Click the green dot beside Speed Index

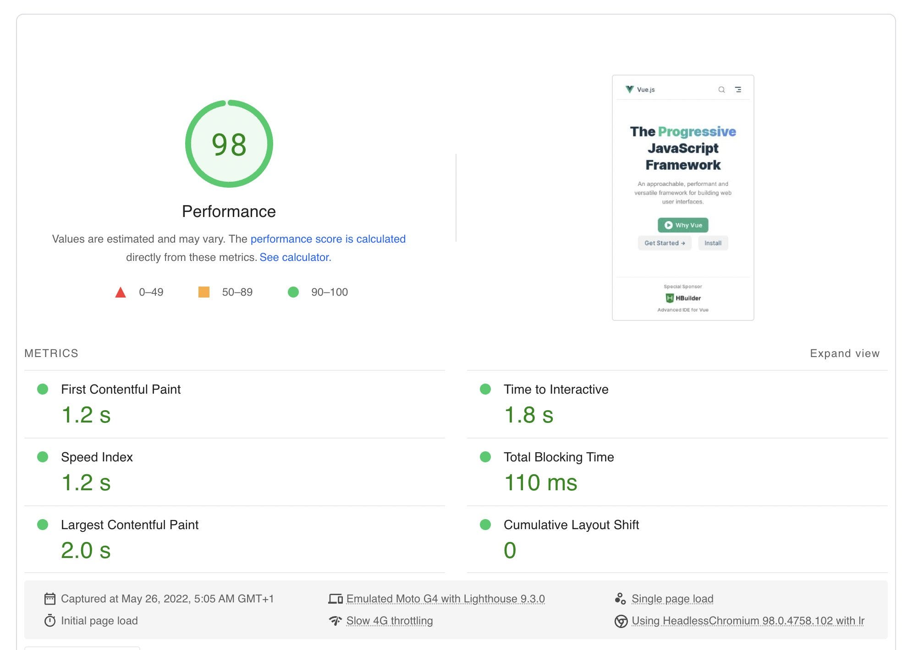43,457
